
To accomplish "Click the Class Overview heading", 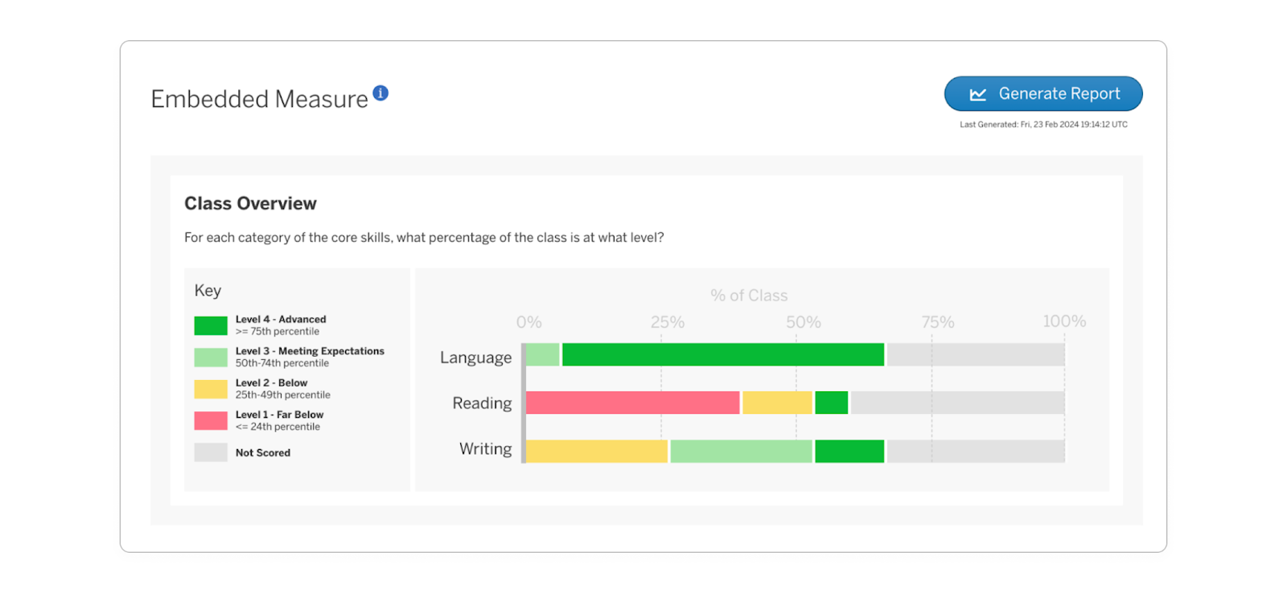I will [x=250, y=203].
